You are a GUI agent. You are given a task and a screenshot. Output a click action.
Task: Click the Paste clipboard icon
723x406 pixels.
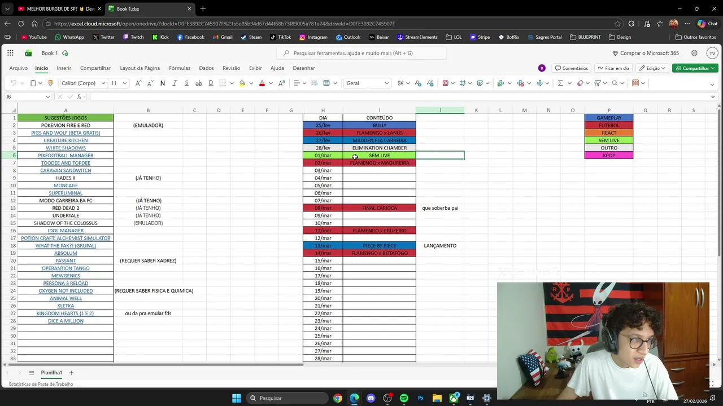pos(33,83)
